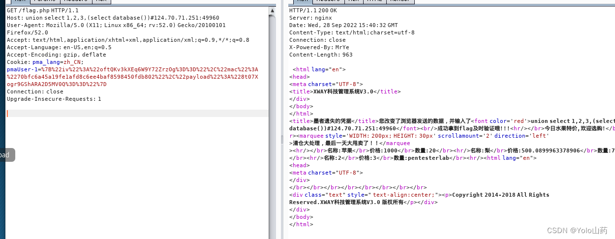Viewport: 615px width, 239px height.
Task: Click the 'Reserved.XWAY科技管理系统V3.0 版权所有' line
Action: coord(363,202)
